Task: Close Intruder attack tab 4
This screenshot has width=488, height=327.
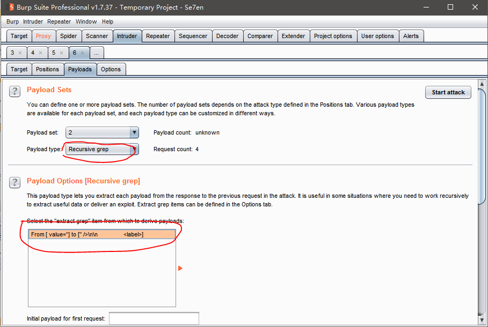Action: 40,53
